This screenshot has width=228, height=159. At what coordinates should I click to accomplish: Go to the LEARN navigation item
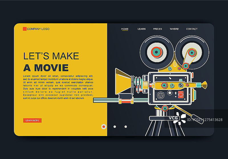[x=141, y=29]
